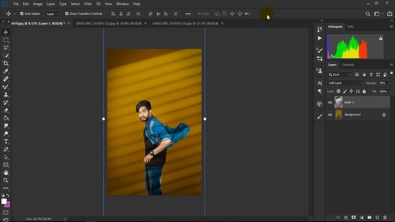The height and width of the screenshot is (222, 395).
Task: Toggle lock position
Action: 351,91
